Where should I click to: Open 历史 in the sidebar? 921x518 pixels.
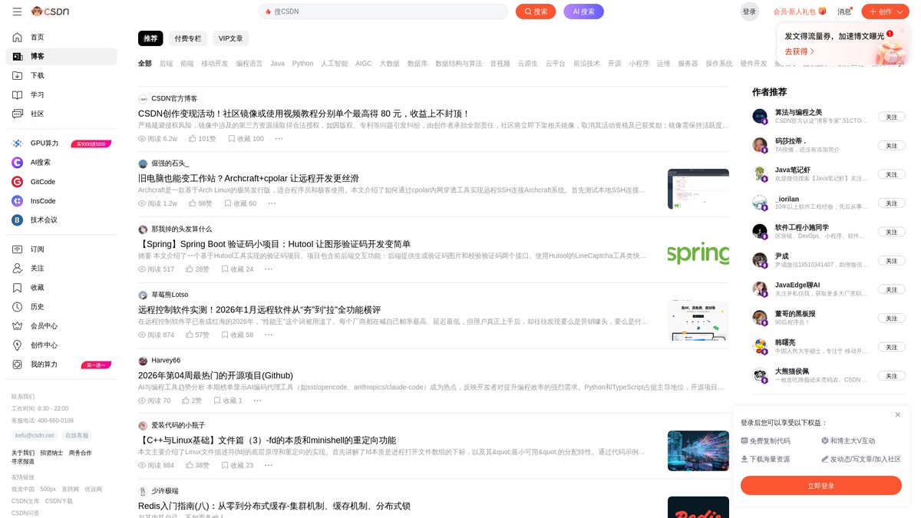click(x=61, y=307)
